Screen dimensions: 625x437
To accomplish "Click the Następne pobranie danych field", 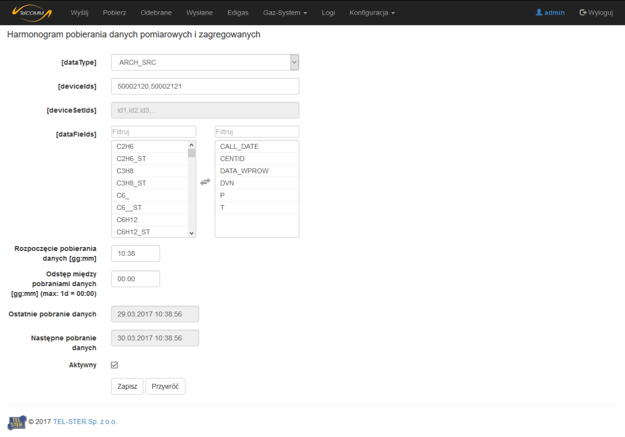I will coord(155,338).
